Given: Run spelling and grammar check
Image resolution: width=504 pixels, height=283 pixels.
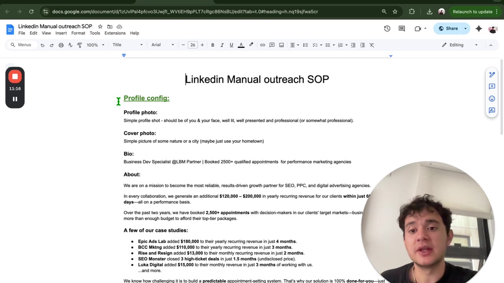Looking at the screenshot, I should click(70, 45).
